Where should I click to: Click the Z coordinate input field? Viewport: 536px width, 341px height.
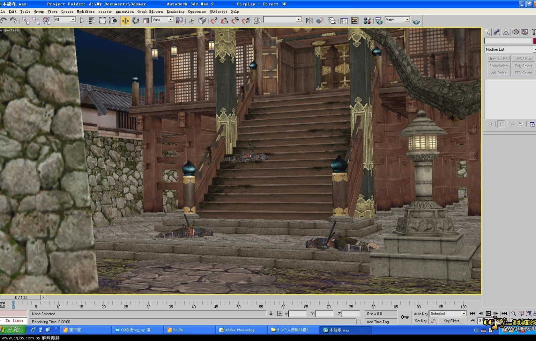351,314
